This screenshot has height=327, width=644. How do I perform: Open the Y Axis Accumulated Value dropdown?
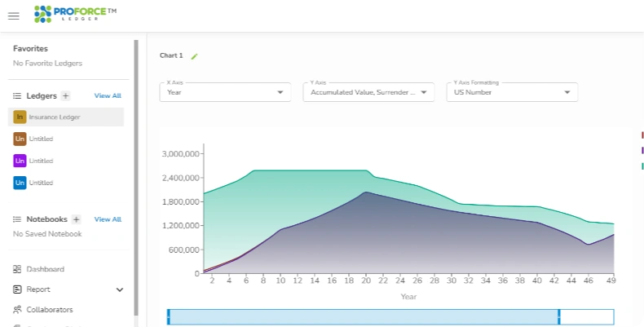368,92
